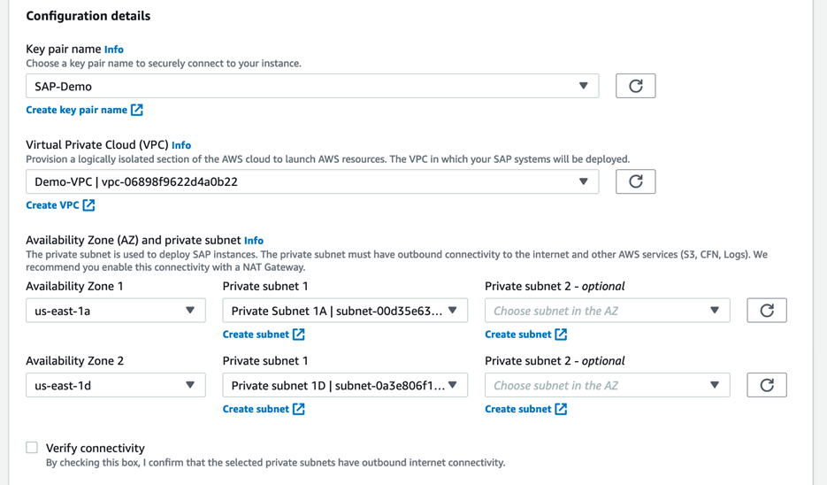The width and height of the screenshot is (827, 485).
Task: Refresh the VPC list
Action: (635, 181)
